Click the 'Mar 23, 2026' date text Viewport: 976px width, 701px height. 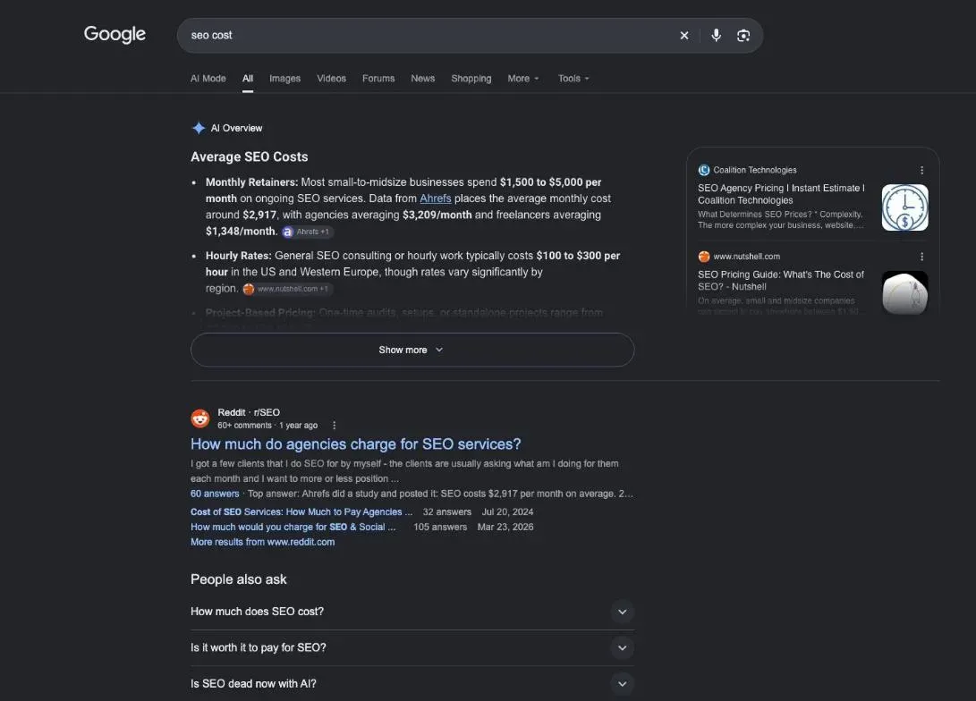click(505, 527)
